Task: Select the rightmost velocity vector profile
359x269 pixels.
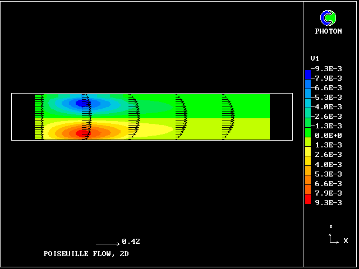Action: (228, 117)
